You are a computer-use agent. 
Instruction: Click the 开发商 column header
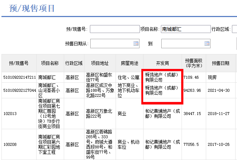[162, 63]
